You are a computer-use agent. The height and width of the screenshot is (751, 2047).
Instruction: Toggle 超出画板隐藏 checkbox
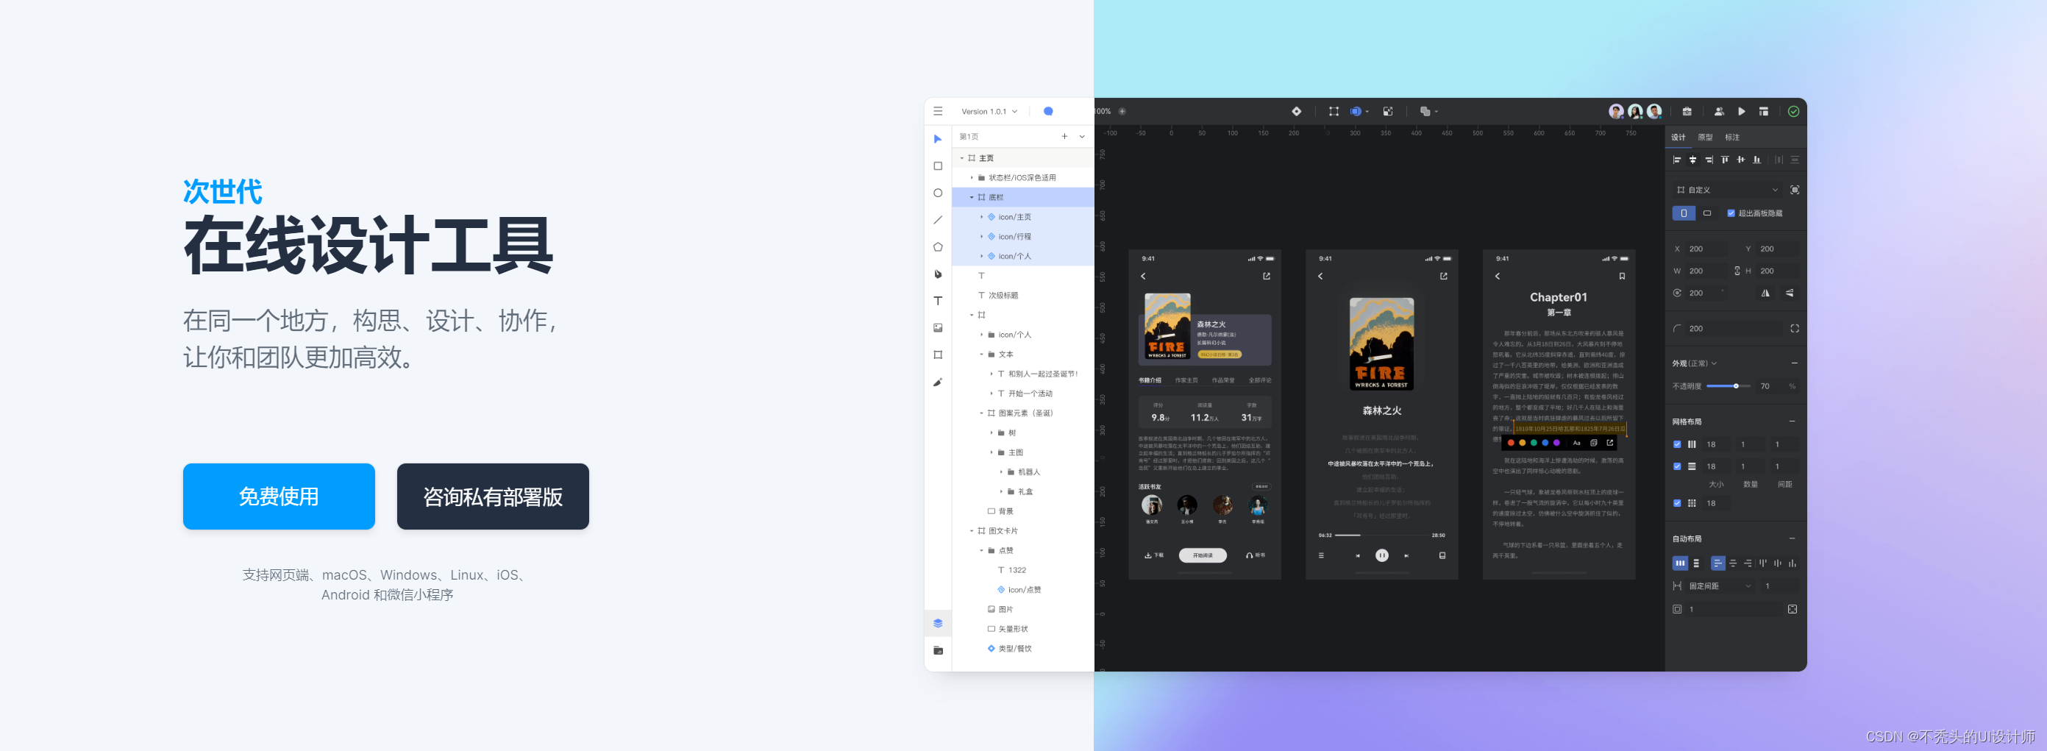click(1731, 213)
